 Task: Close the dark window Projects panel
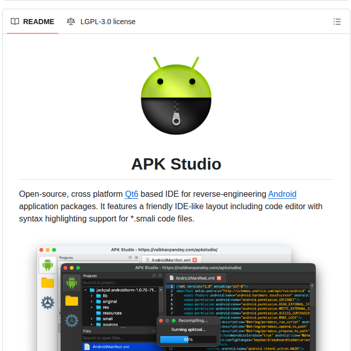tap(160, 275)
